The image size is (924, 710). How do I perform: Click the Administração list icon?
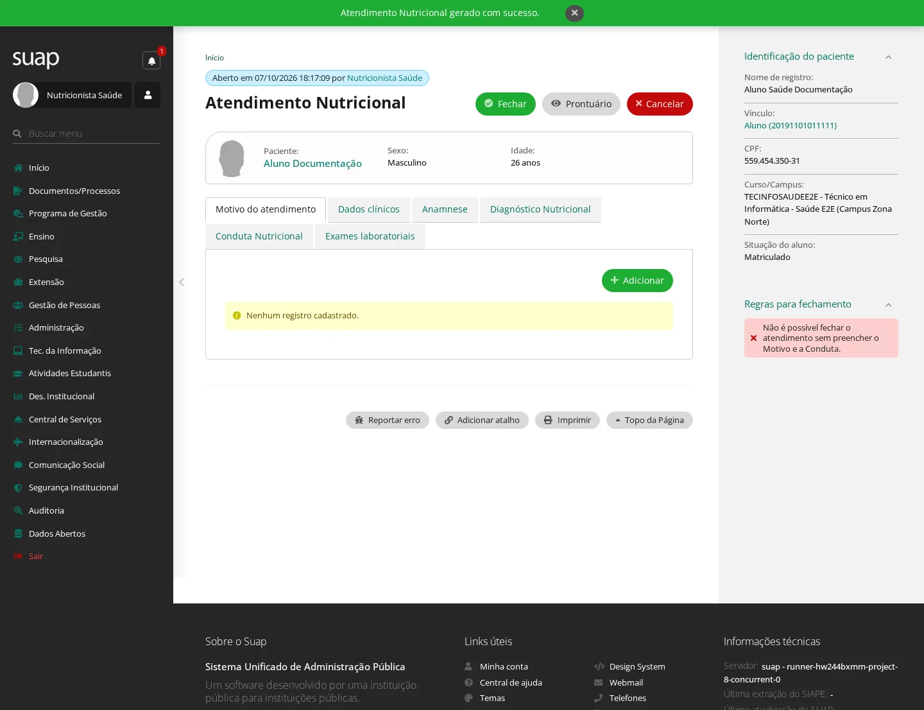click(x=18, y=327)
